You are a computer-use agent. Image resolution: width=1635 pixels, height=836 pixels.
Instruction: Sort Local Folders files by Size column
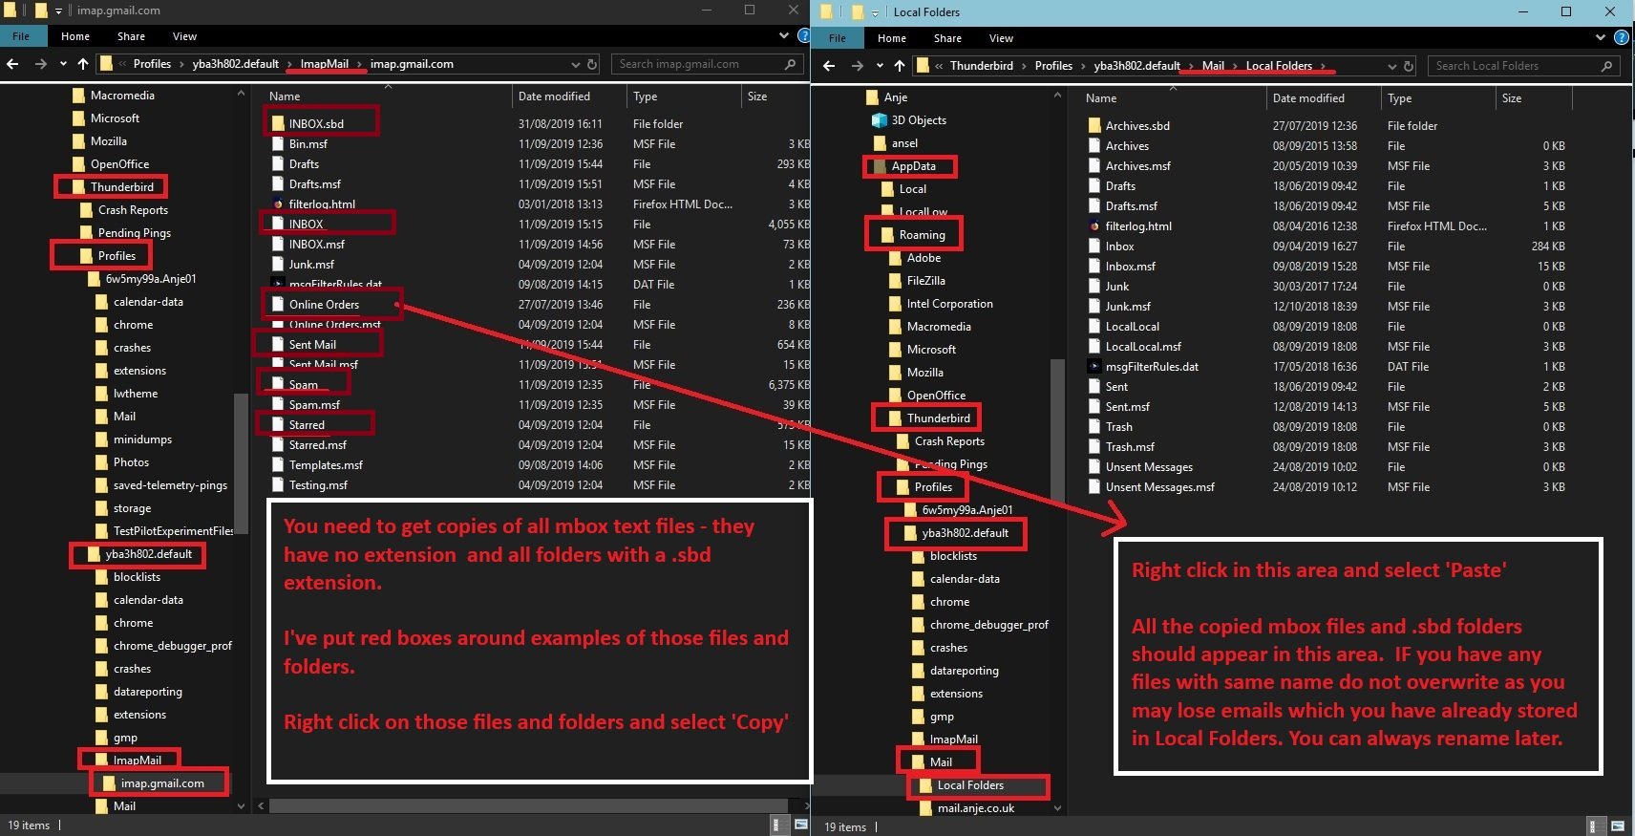1534,98
